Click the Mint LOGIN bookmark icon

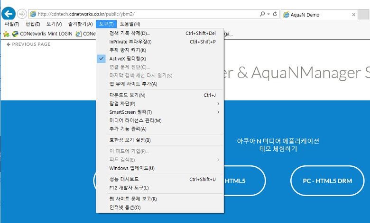15,34
